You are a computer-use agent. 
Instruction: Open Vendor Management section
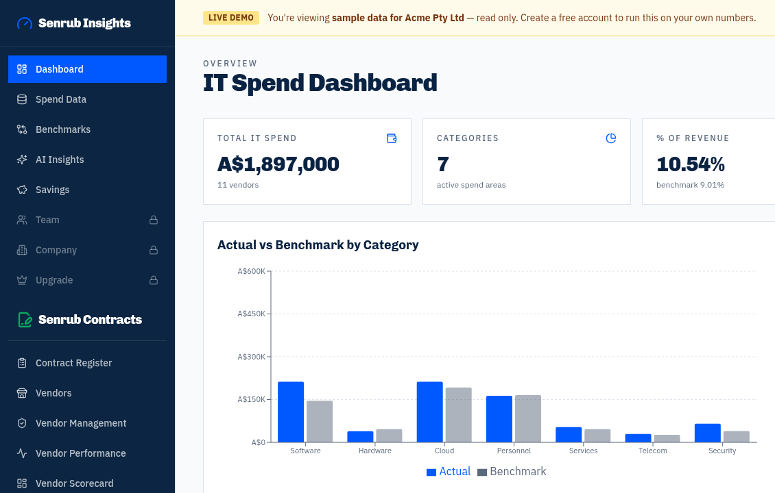(88, 423)
